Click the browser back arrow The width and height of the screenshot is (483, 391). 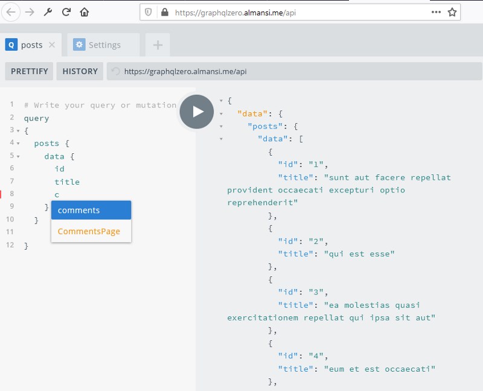(x=12, y=12)
